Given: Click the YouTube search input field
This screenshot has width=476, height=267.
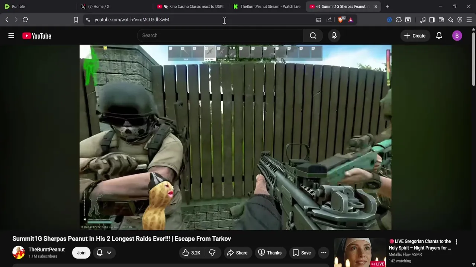Looking at the screenshot, I should tap(220, 36).
